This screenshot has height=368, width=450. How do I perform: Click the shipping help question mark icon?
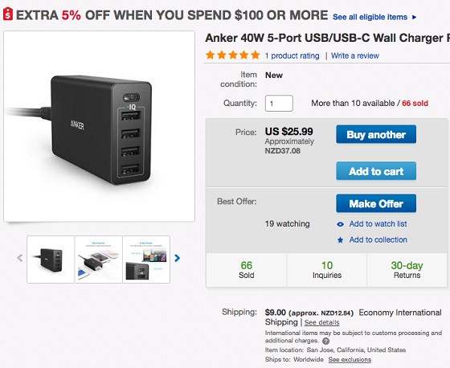coord(325,341)
